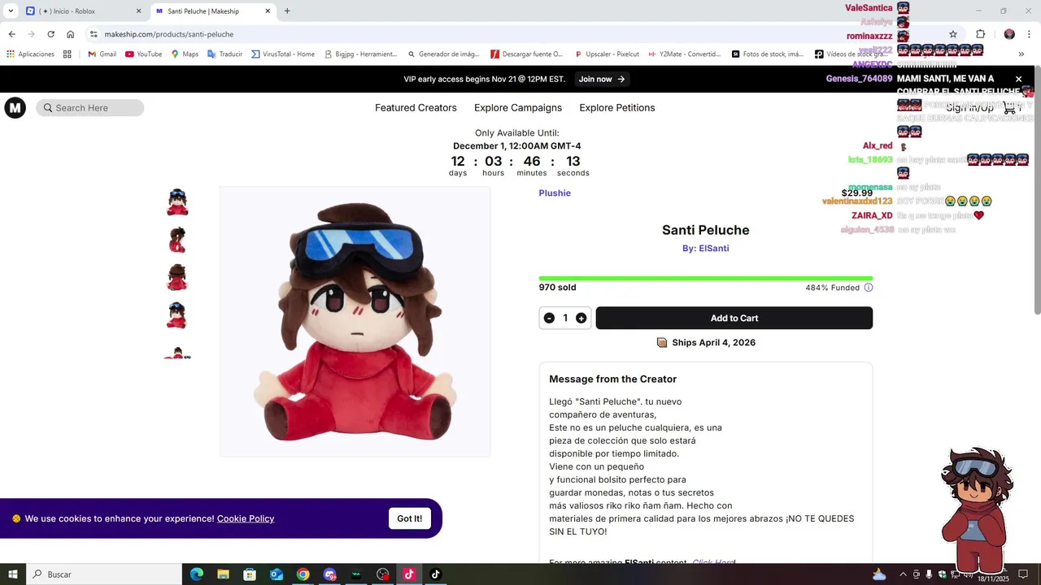This screenshot has height=585, width=1041.
Task: Open the YouTube bookmark
Action: [x=143, y=54]
